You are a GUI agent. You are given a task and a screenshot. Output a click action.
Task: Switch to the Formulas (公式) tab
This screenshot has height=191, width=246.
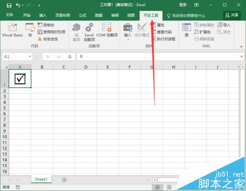pyautogui.click(x=83, y=15)
